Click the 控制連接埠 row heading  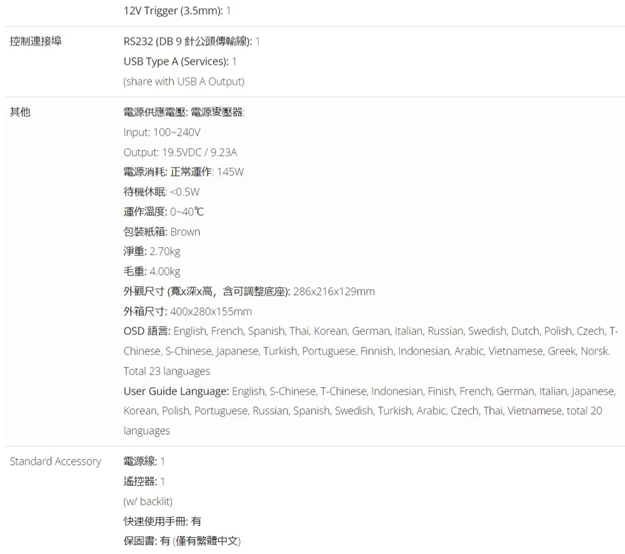(35, 41)
